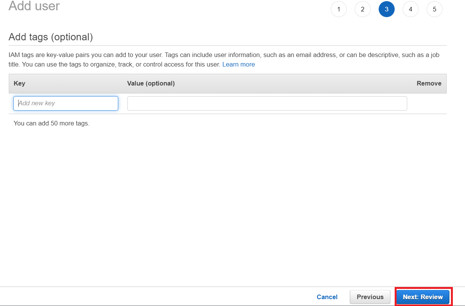This screenshot has height=306, width=465.
Task: Proceed with Next: Review button
Action: [x=423, y=297]
